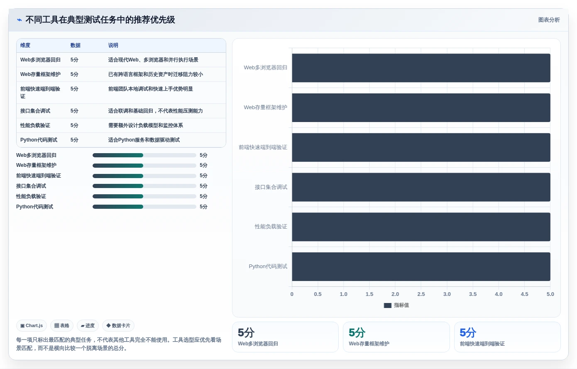Click the blue icon beside the chart title

point(19,20)
